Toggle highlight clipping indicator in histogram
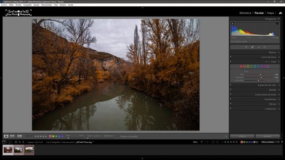This screenshot has height=160, width=285. tap(277, 24)
